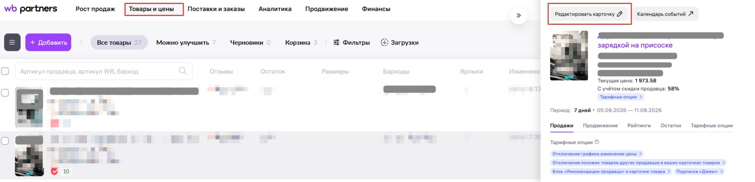Open Календарь событий link
The image size is (755, 182).
coord(665,14)
